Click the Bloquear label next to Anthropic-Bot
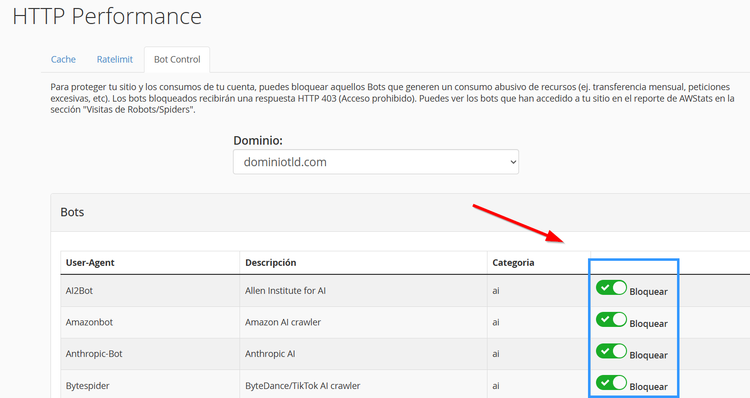 648,355
